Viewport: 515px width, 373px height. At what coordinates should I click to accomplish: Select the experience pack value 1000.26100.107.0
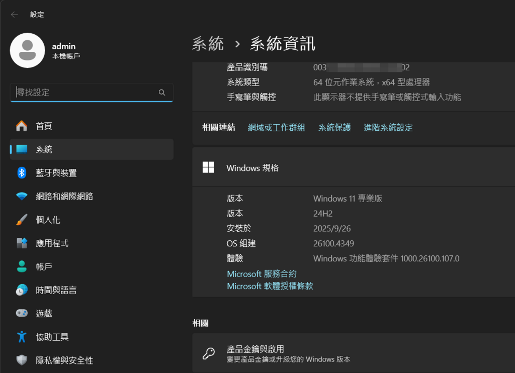(430, 259)
